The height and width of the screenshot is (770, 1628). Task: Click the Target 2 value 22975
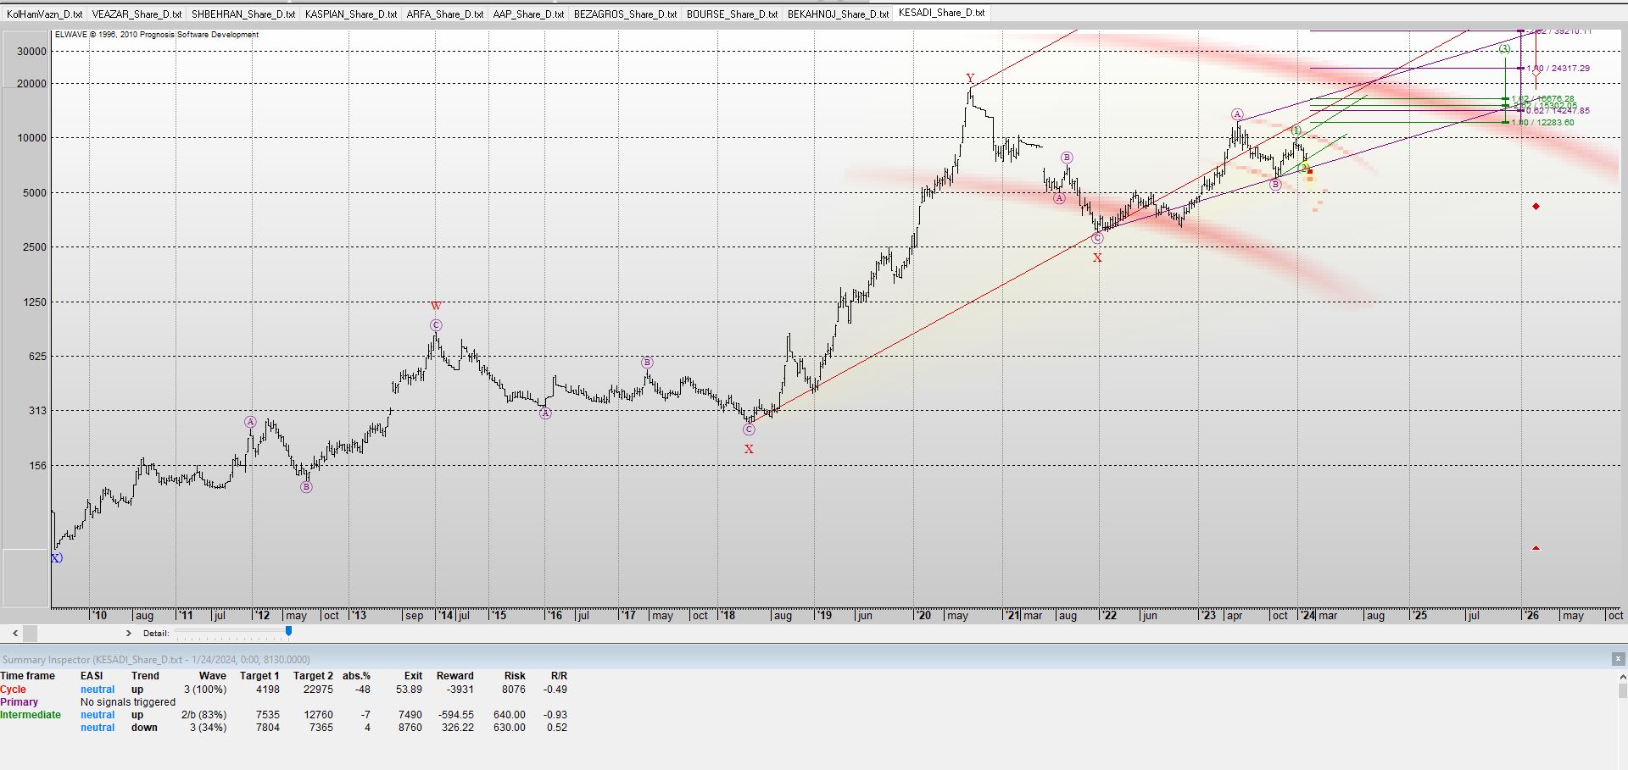(x=319, y=690)
